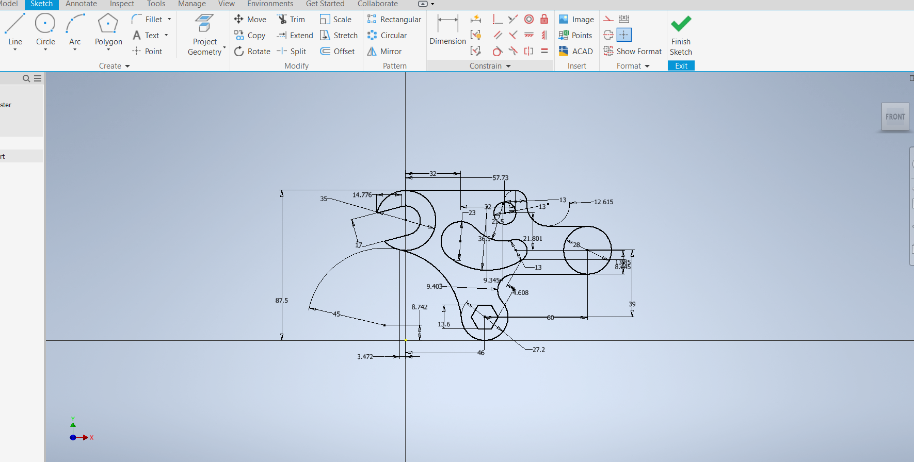This screenshot has height=462, width=914.
Task: Toggle the Centerline format
Action: tap(608, 35)
